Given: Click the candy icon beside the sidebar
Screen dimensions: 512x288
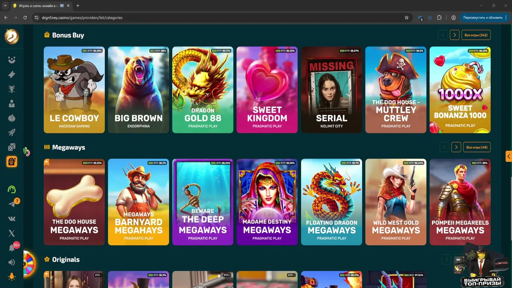Looking at the screenshot, I should coord(26,152).
